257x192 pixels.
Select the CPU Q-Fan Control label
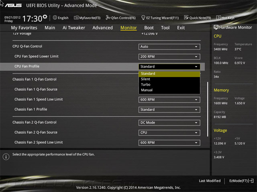coord(27,46)
